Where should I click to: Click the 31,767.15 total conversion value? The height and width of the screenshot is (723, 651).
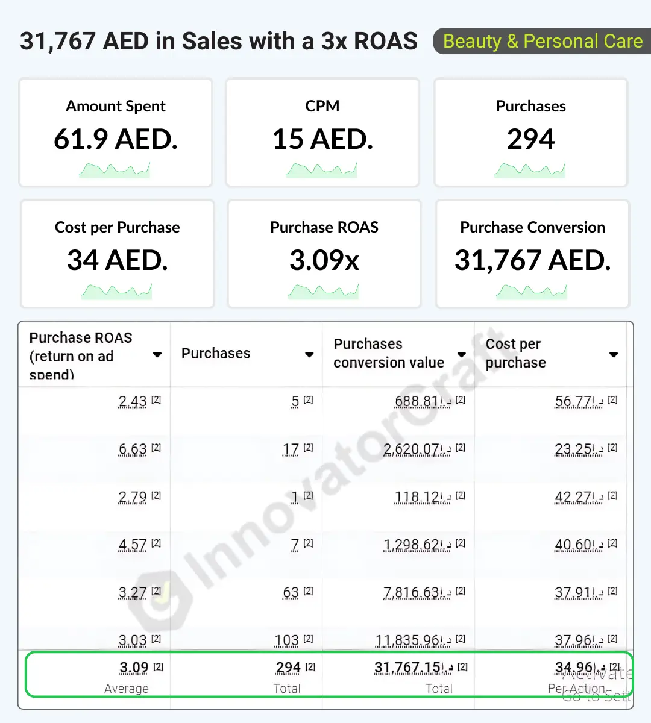414,668
